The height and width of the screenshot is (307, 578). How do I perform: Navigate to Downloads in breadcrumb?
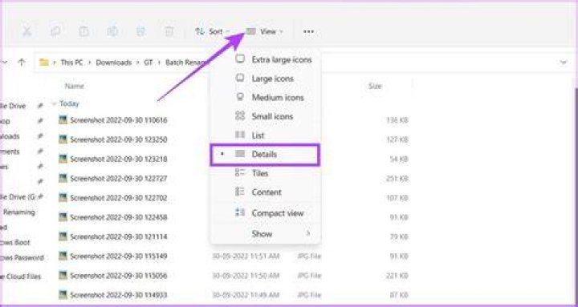coord(113,63)
